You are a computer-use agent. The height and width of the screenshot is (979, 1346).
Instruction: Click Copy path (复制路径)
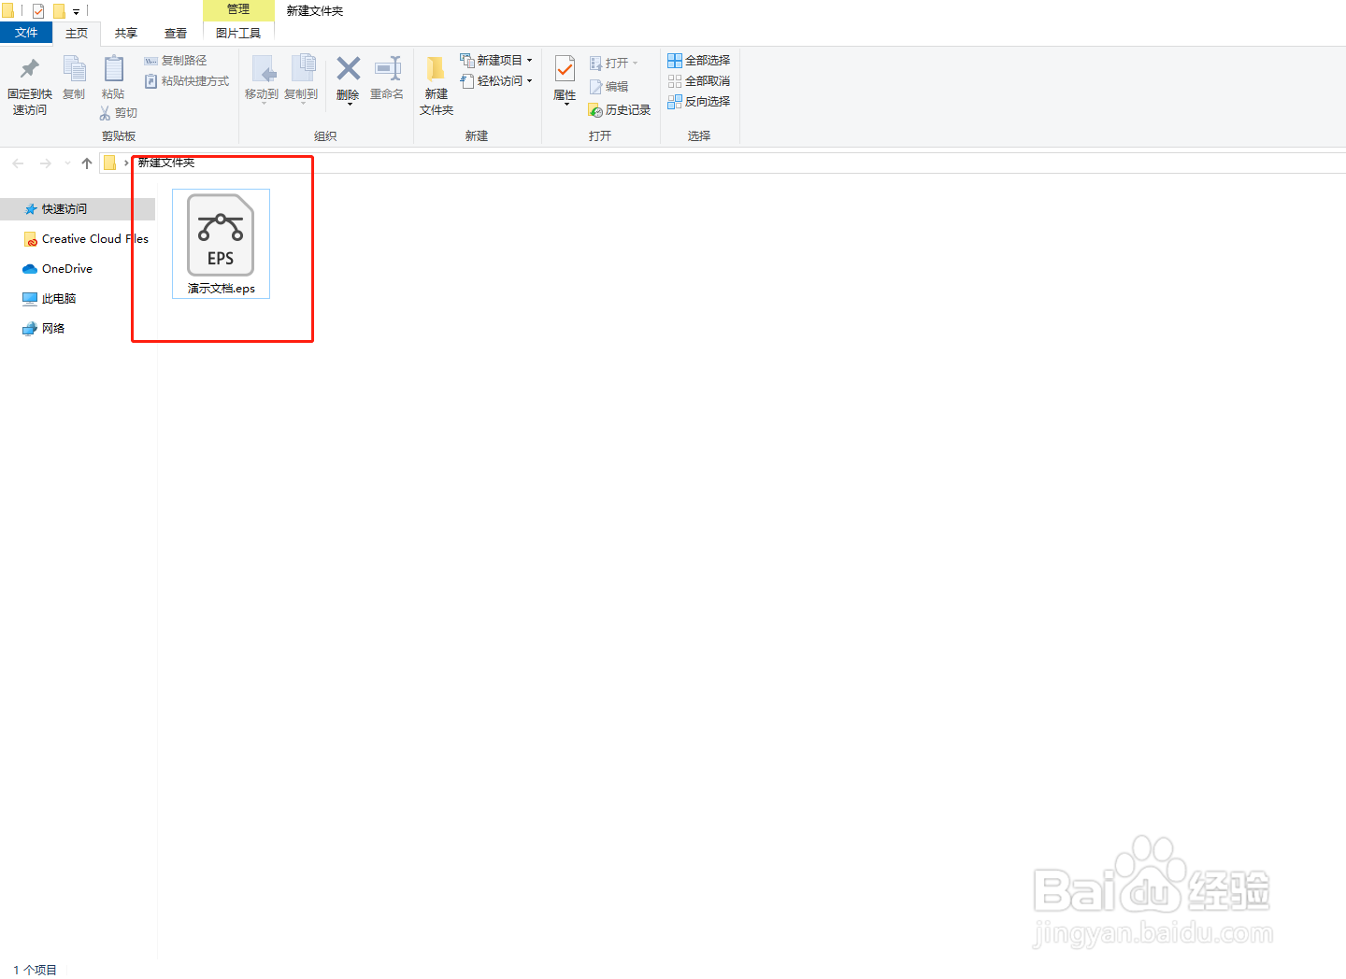[176, 61]
